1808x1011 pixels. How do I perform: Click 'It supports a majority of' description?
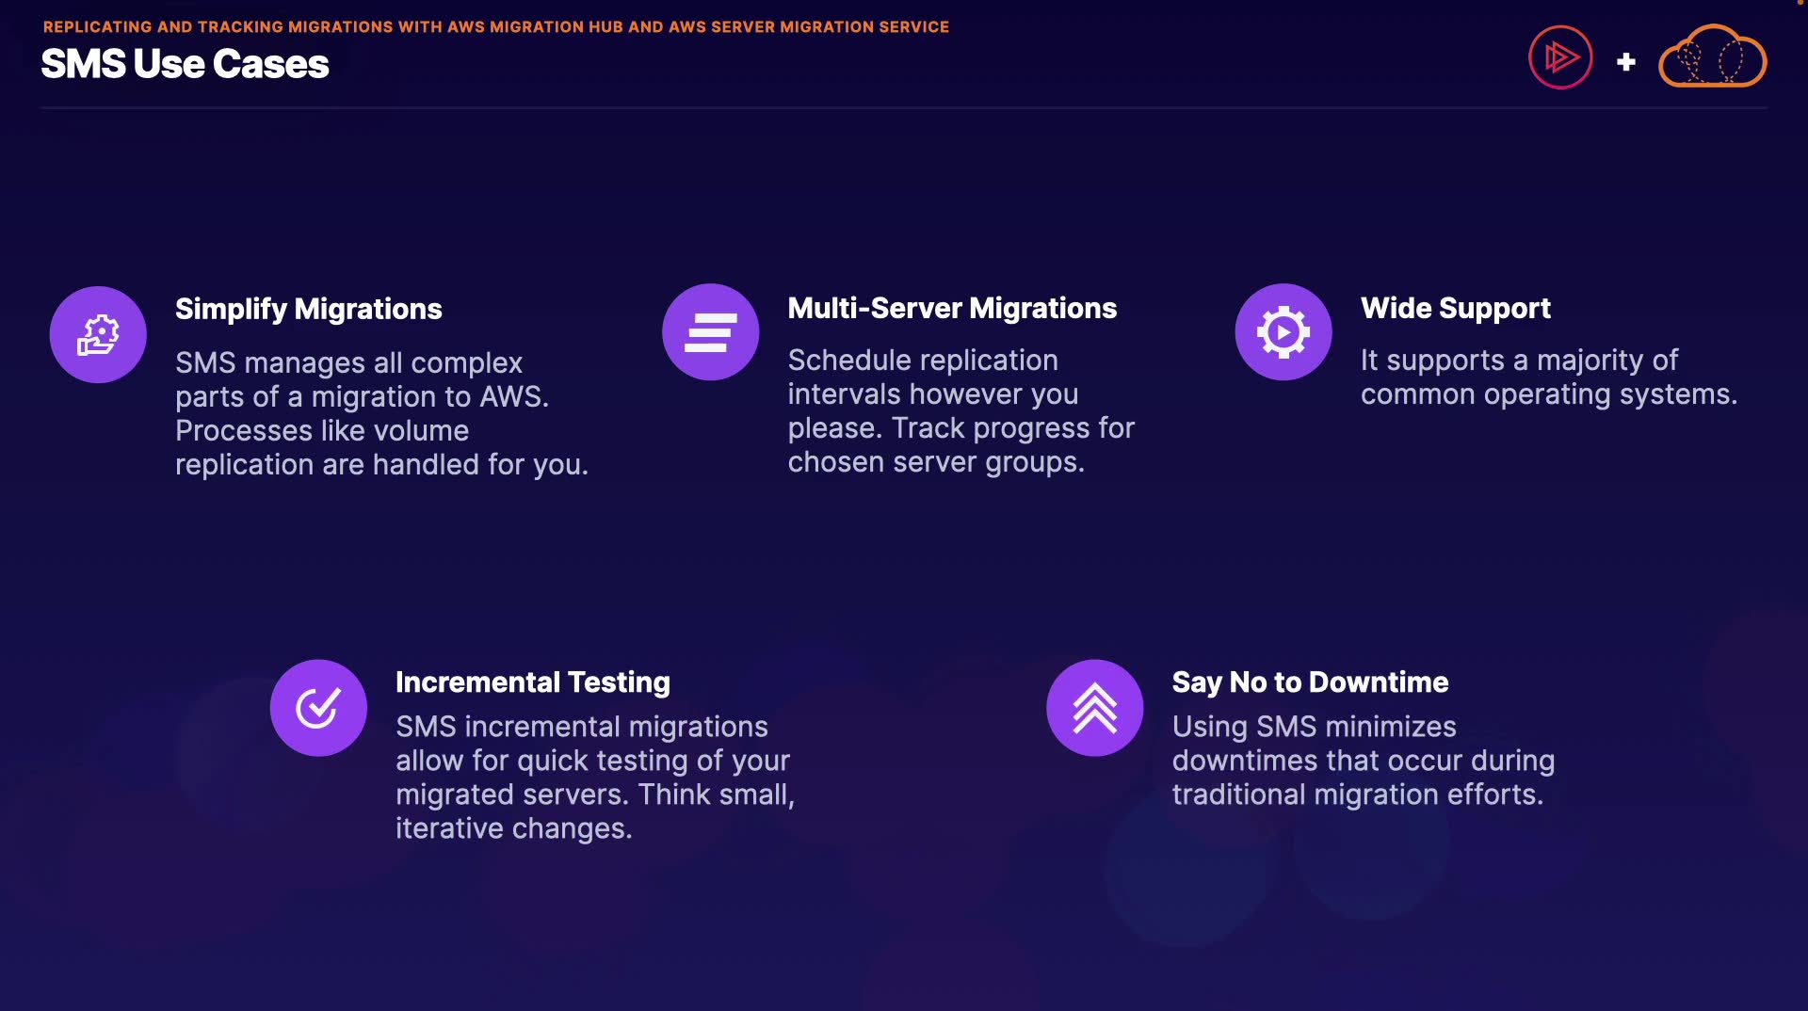tap(1549, 377)
